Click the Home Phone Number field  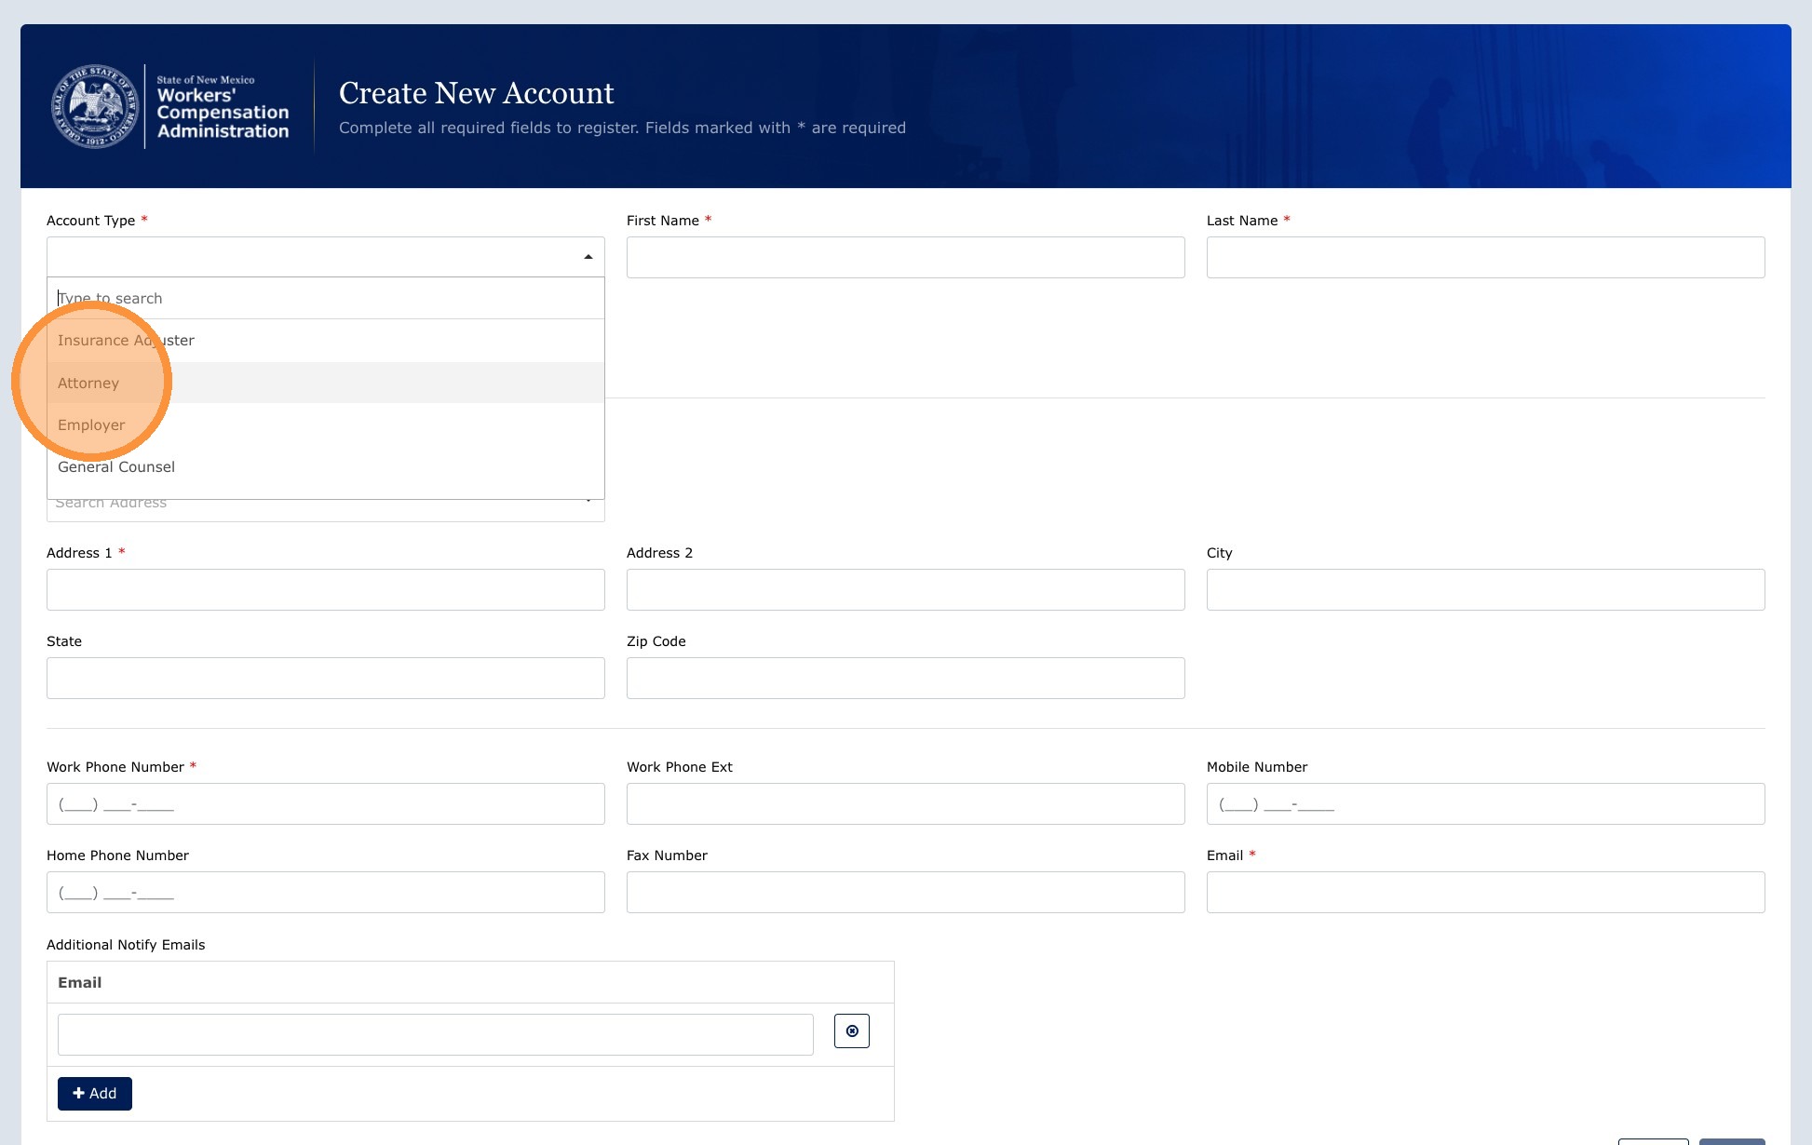point(326,892)
